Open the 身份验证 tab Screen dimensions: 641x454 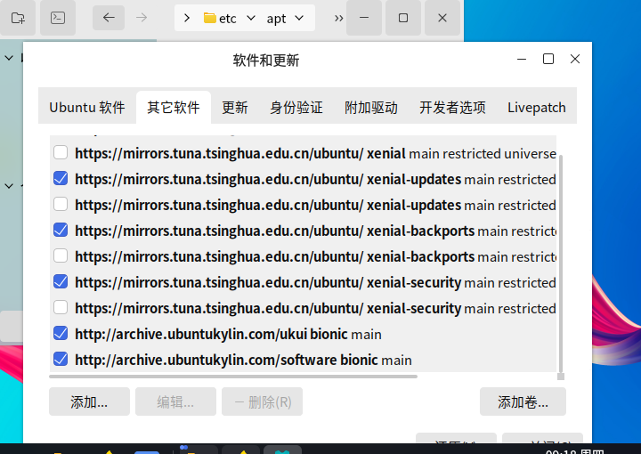click(x=296, y=108)
